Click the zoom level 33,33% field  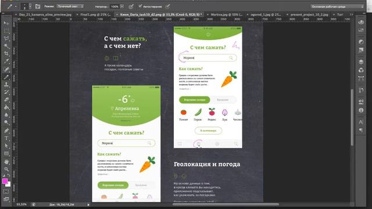coord(22,204)
